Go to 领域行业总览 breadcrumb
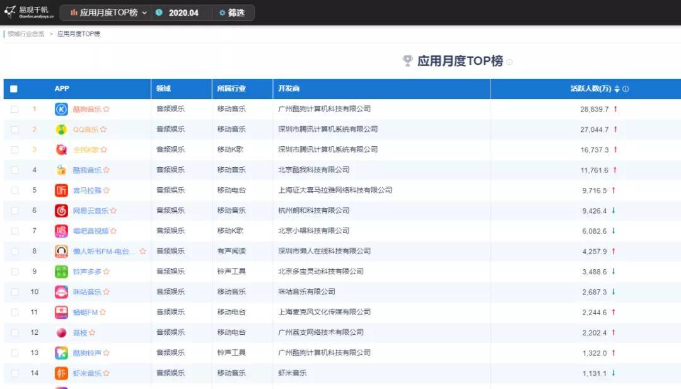Image resolution: width=681 pixels, height=389 pixels. (x=26, y=34)
